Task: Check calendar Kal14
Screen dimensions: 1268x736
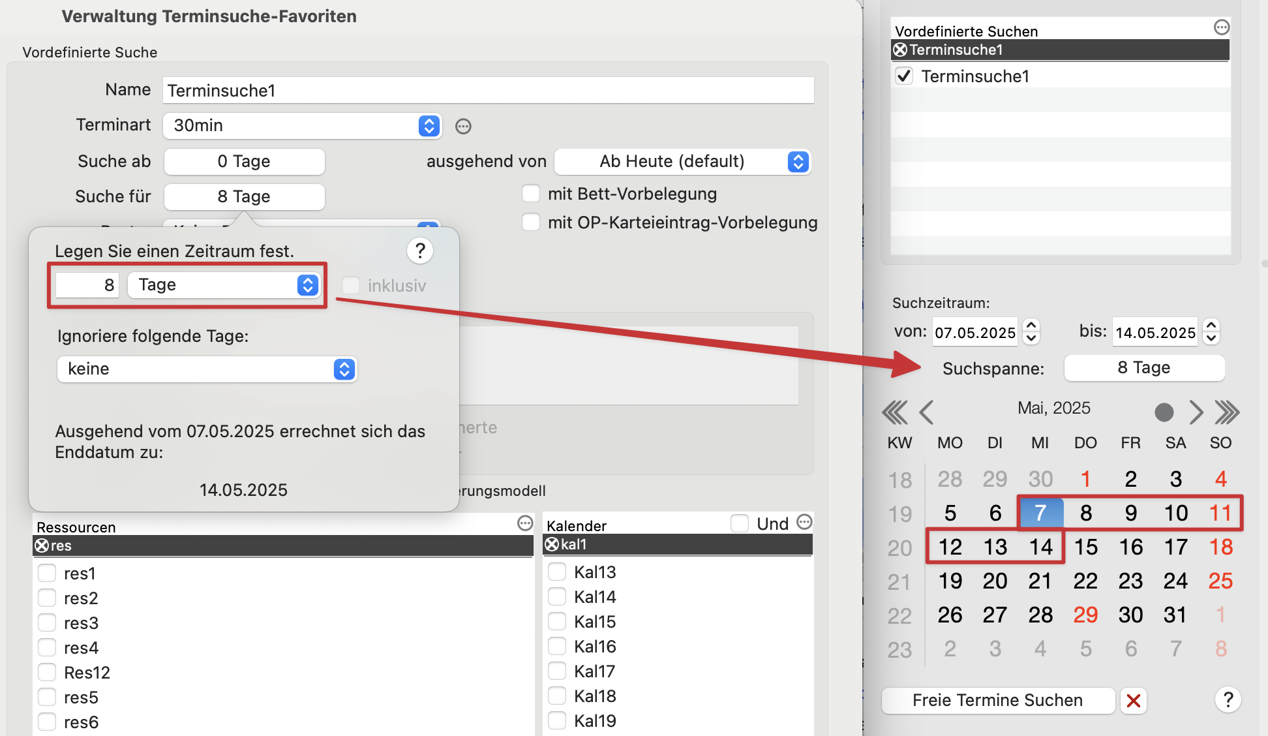Action: (557, 597)
